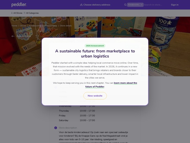
Task: Open the Peddler logo home link
Action: click(19, 5)
